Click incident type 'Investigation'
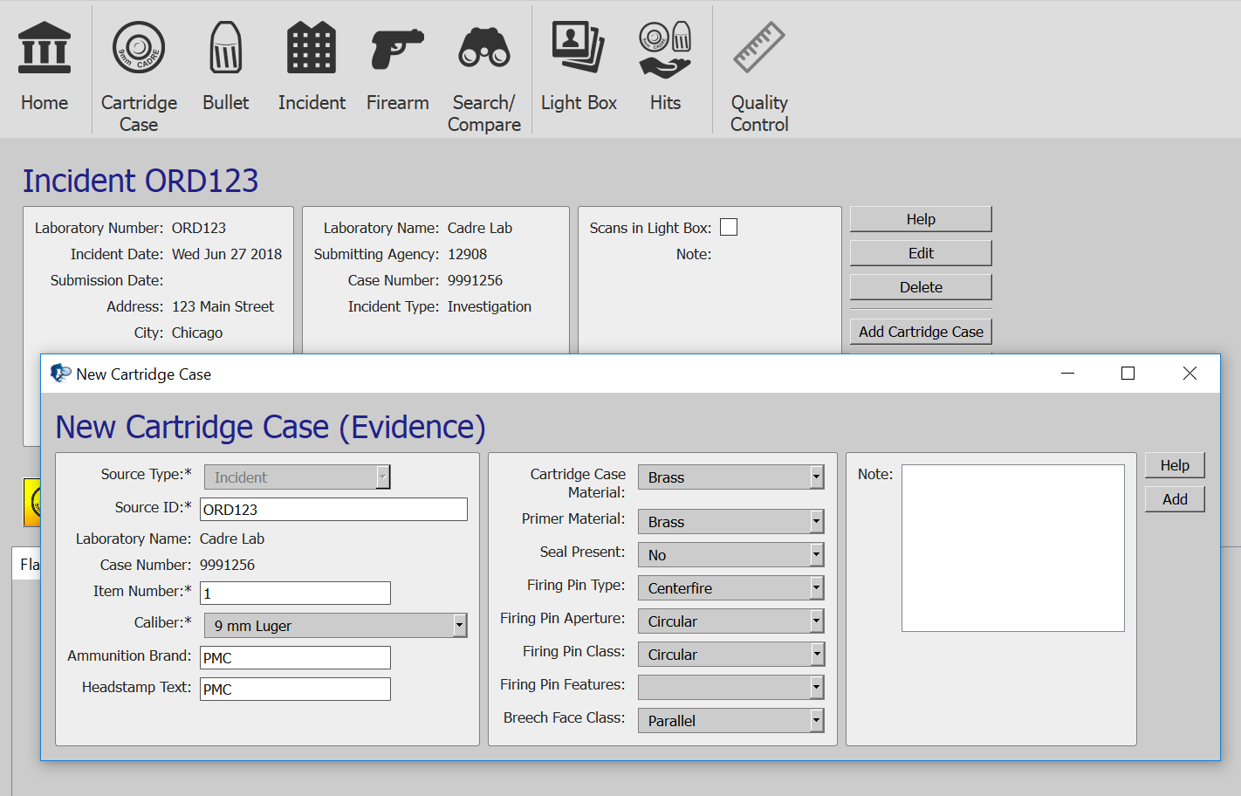 pyautogui.click(x=490, y=306)
